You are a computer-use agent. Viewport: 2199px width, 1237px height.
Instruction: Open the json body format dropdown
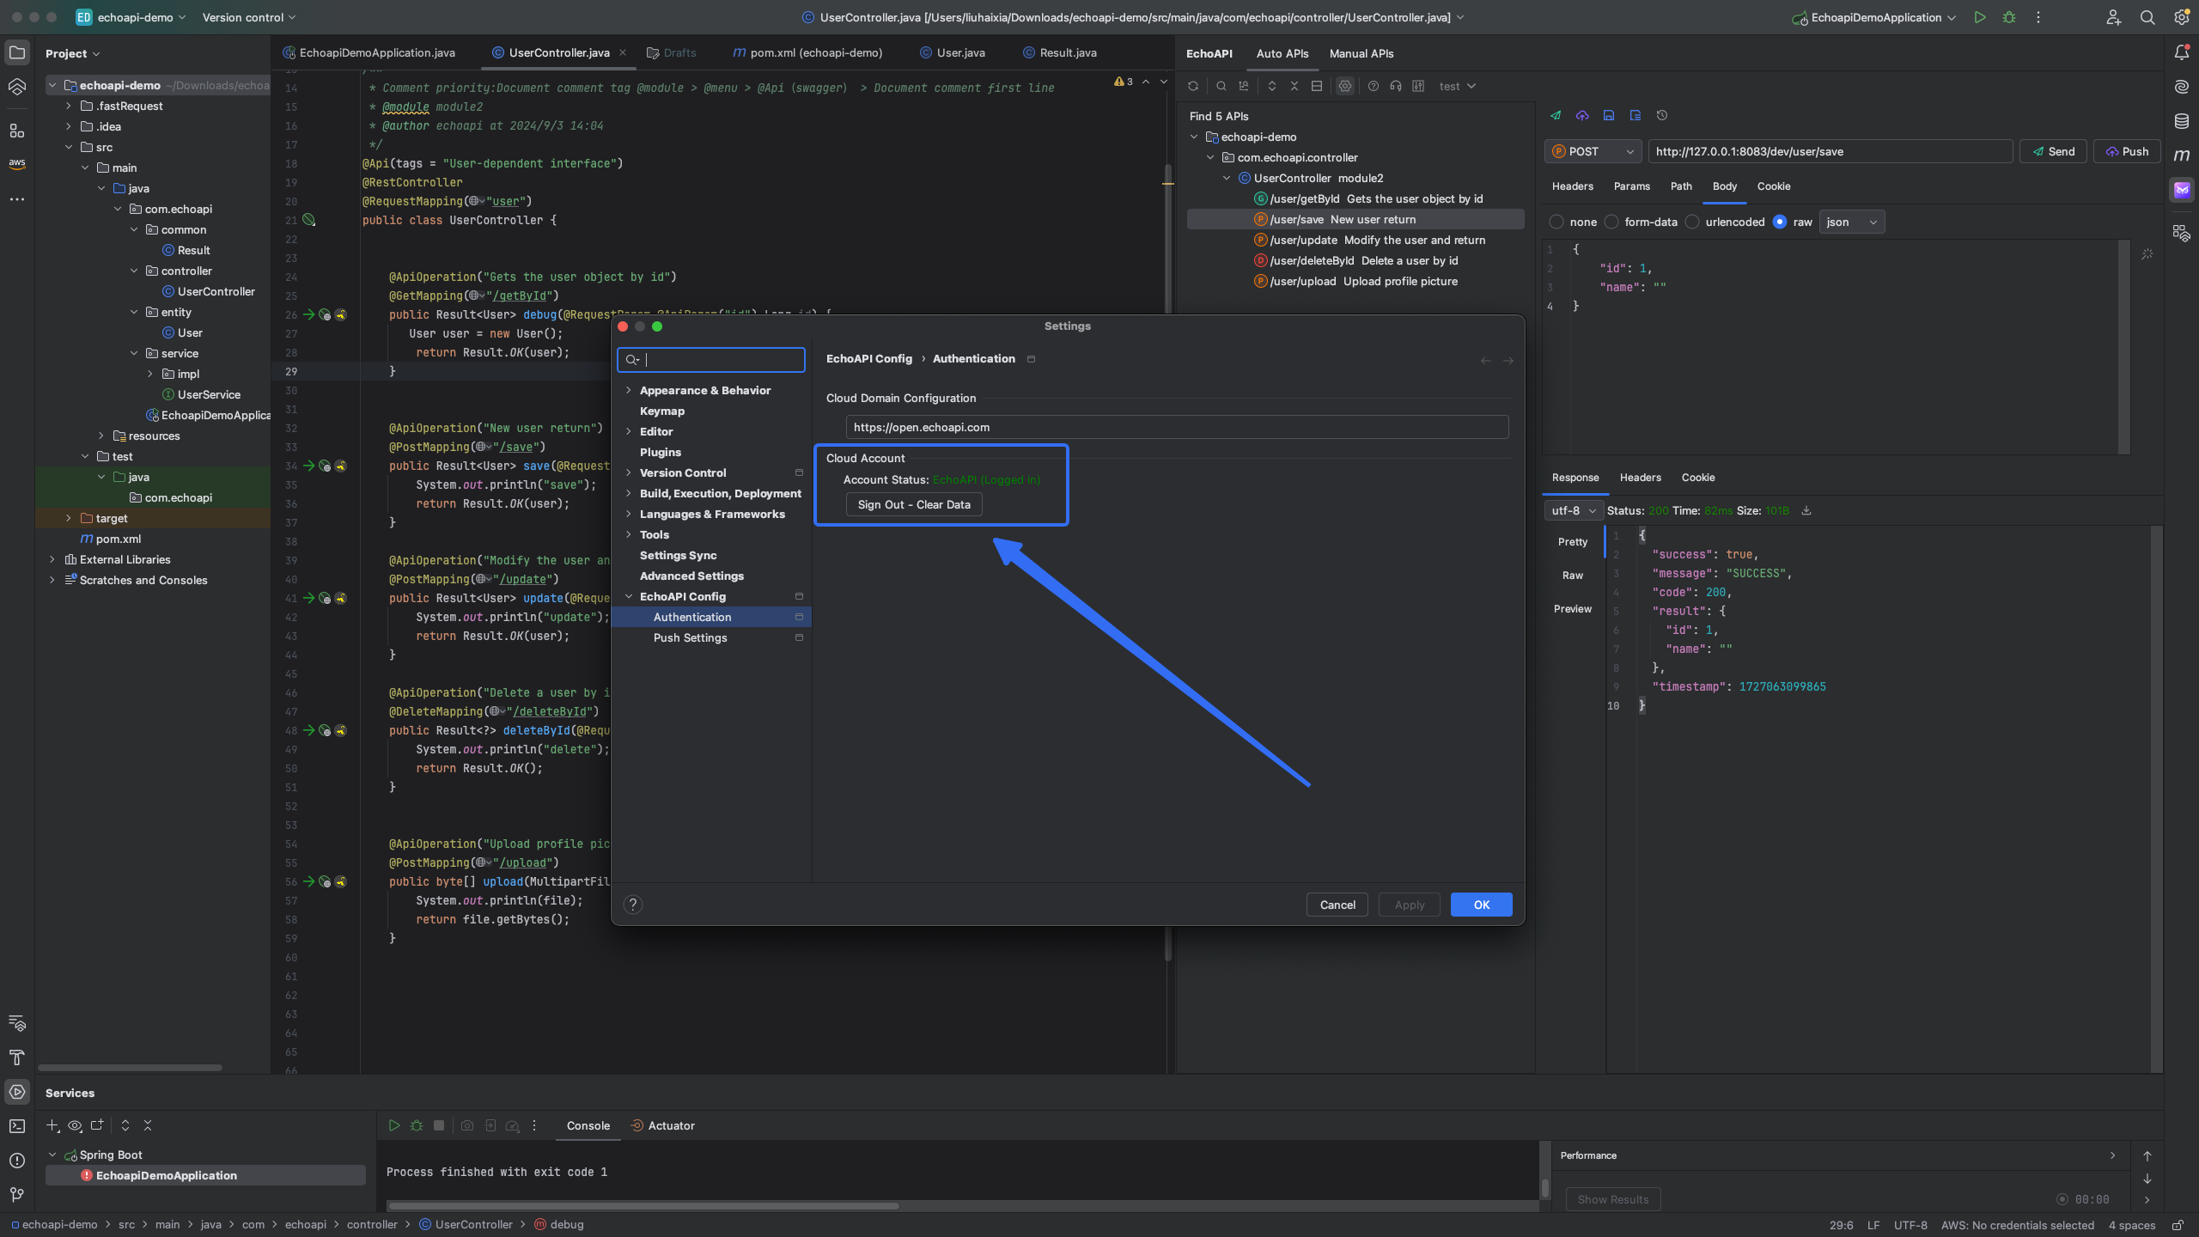click(1852, 222)
